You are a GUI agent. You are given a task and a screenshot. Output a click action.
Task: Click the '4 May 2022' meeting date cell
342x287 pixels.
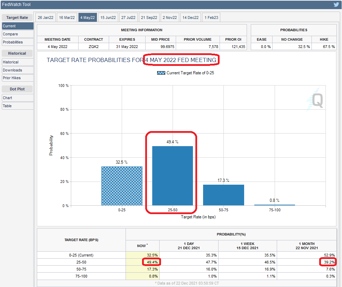58,47
